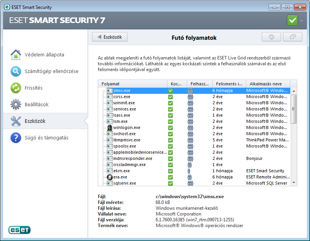Go back with the Eszközök button
The image size is (310, 241).
pyautogui.click(x=110, y=37)
